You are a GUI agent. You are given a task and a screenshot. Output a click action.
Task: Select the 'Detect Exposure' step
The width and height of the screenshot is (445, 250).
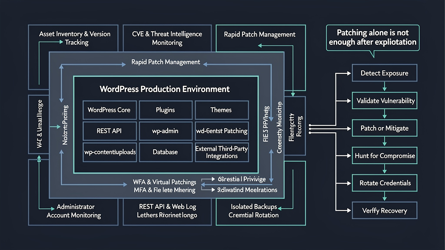[x=385, y=73]
